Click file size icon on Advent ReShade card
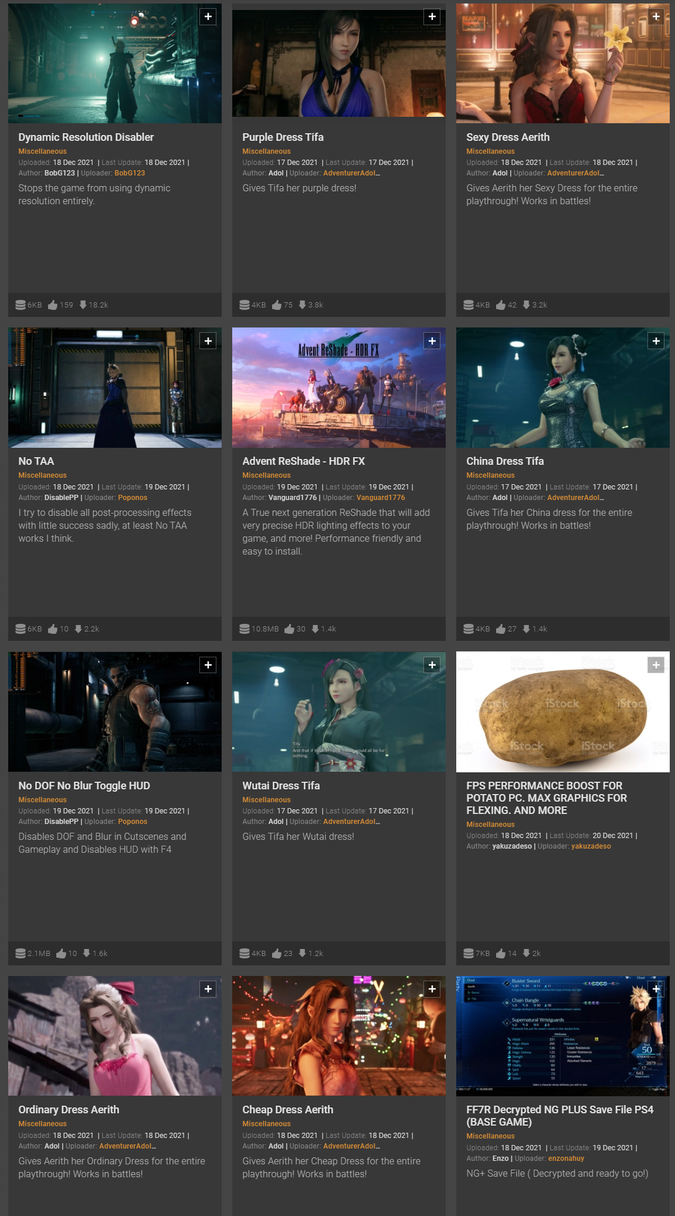Viewport: 675px width, 1216px height. coord(245,629)
